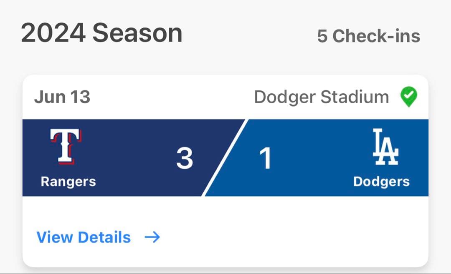Click the arrow next to View Details
The image size is (451, 274).
pyautogui.click(x=152, y=237)
